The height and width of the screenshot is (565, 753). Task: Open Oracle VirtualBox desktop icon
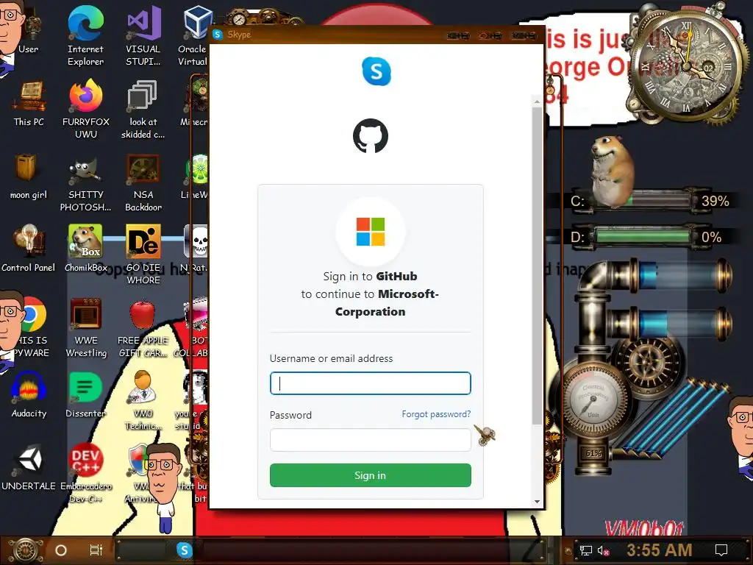pos(194,36)
